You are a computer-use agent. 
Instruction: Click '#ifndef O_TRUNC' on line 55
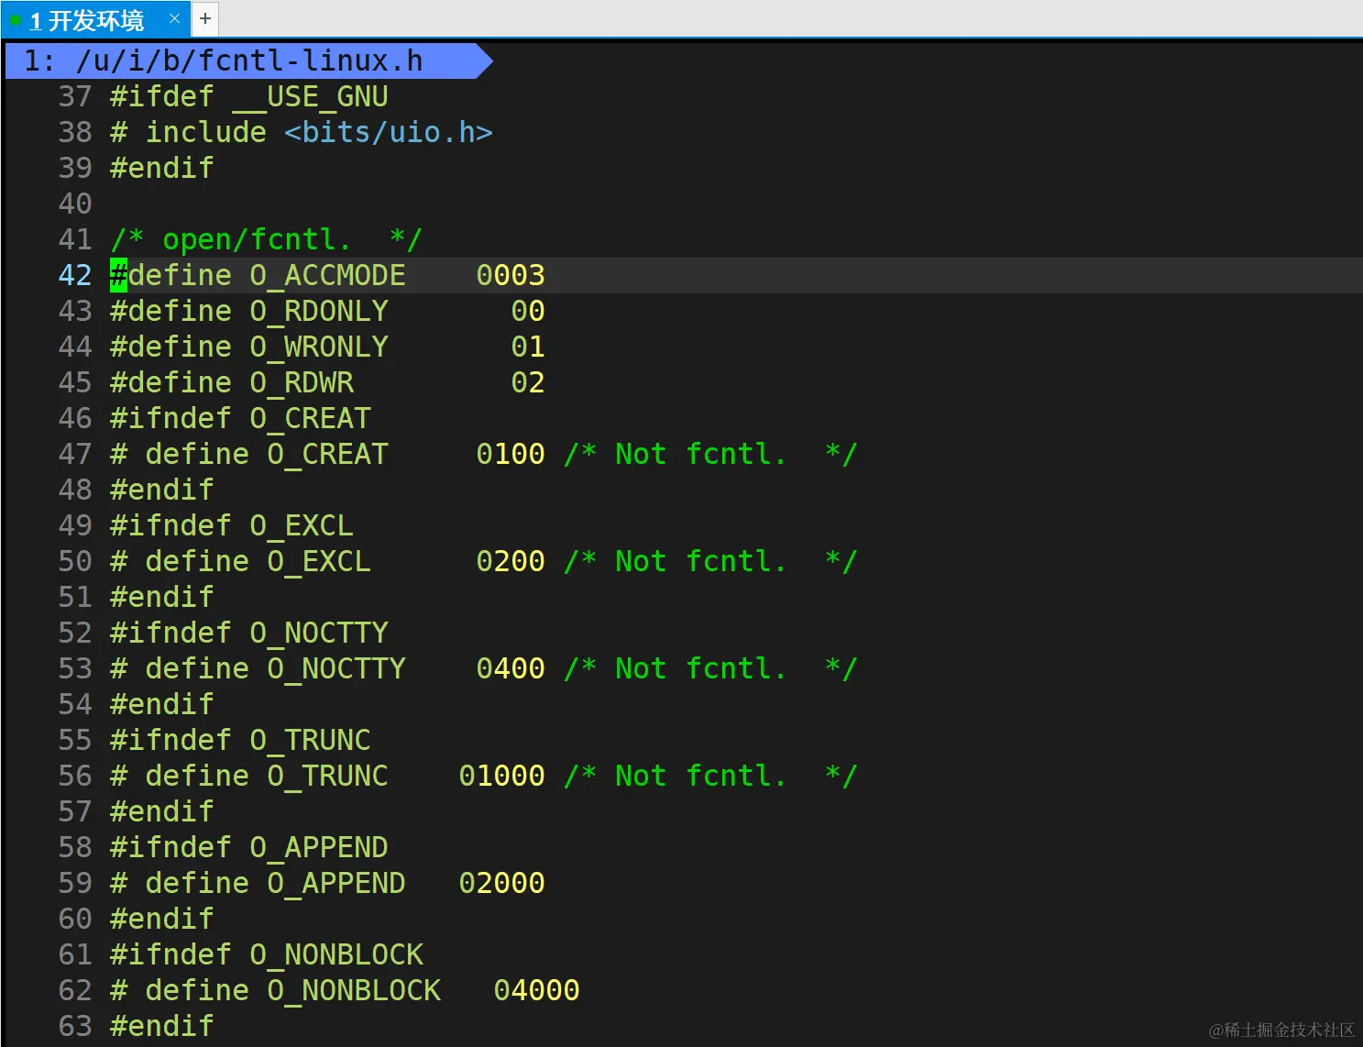pyautogui.click(x=240, y=740)
